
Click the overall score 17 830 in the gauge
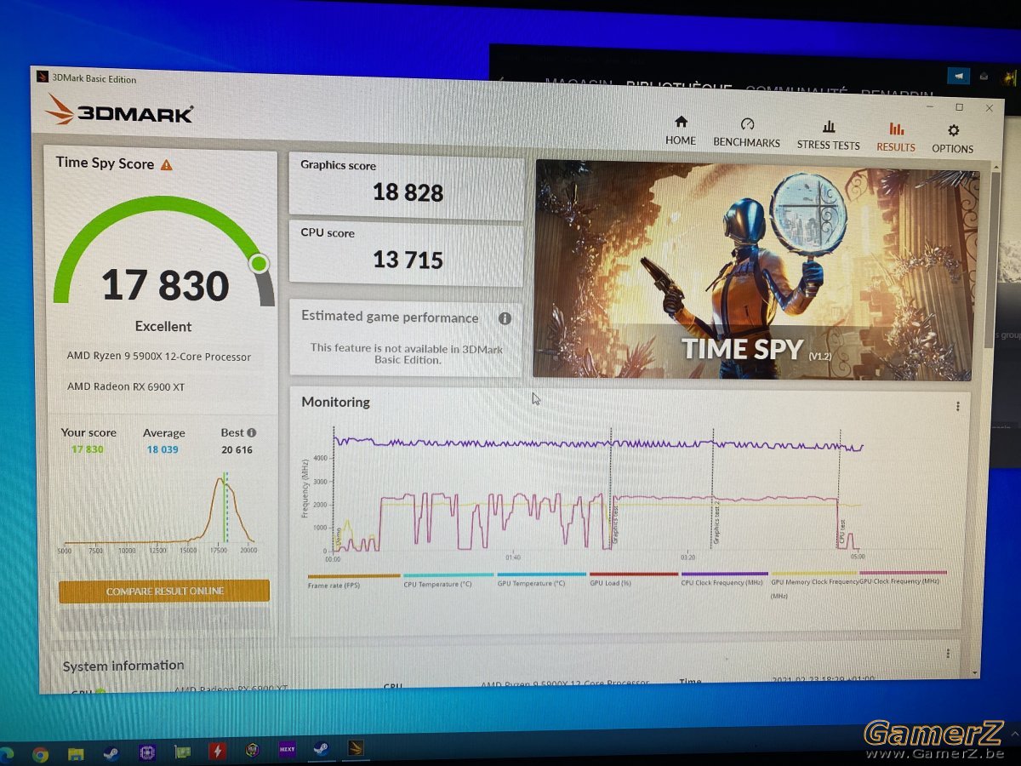click(165, 286)
